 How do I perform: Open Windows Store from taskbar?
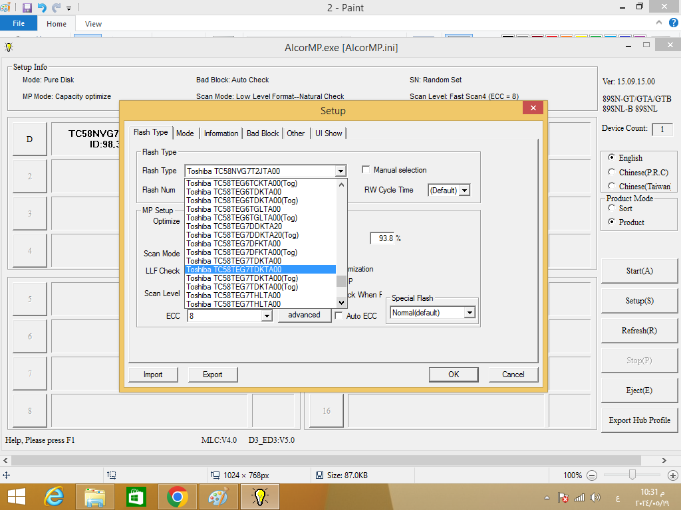[136, 497]
